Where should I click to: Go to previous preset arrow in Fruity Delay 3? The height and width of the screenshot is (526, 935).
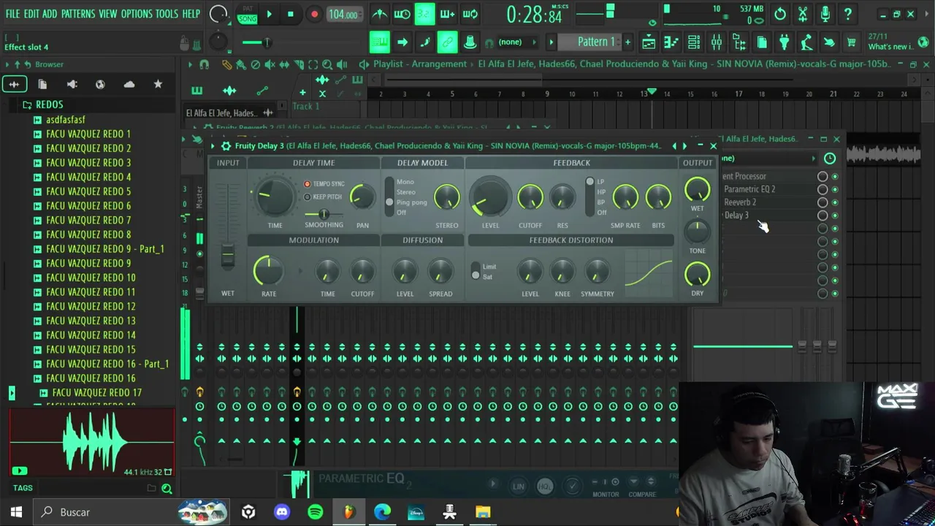[x=674, y=146]
